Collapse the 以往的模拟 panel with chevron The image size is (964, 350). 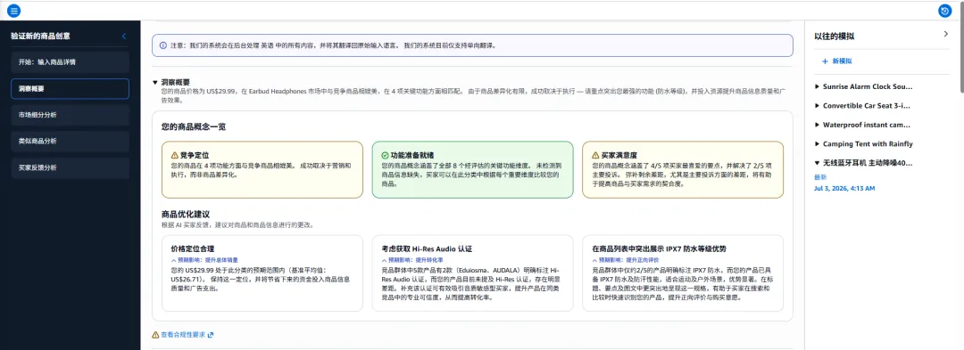[x=945, y=35]
